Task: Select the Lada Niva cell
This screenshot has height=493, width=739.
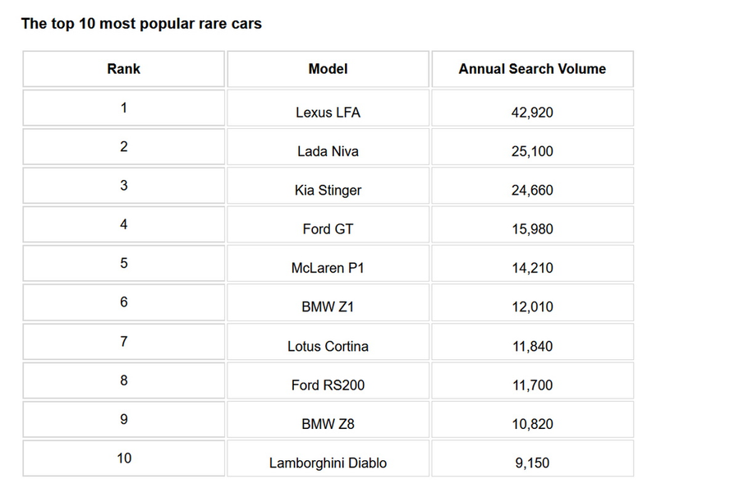Action: pyautogui.click(x=328, y=151)
